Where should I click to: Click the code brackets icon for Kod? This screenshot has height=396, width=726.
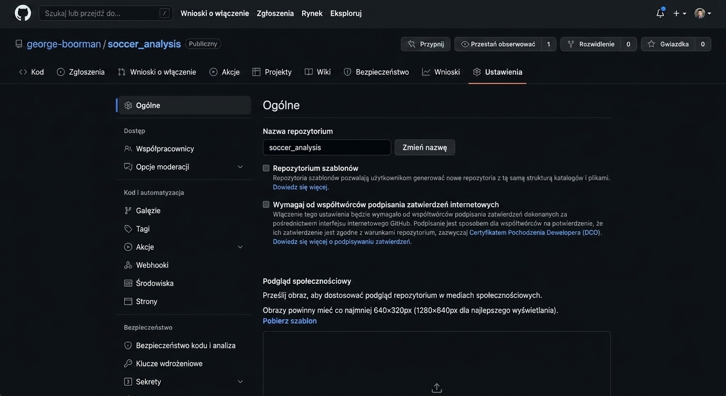coord(23,72)
